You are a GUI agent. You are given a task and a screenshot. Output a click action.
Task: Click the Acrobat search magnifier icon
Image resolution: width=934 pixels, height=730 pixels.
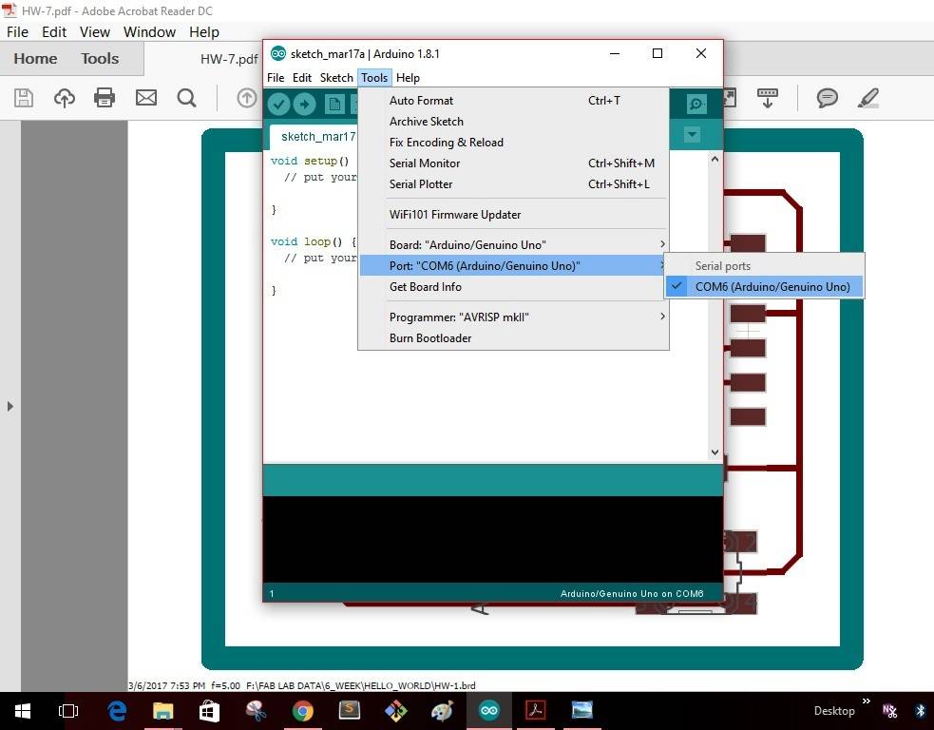(x=186, y=98)
